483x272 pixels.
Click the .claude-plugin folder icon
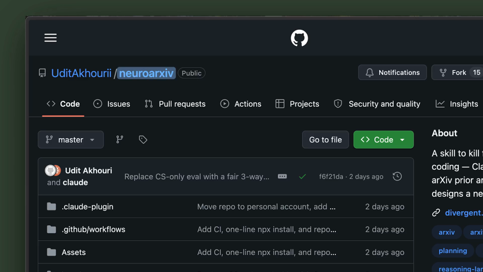coord(51,206)
